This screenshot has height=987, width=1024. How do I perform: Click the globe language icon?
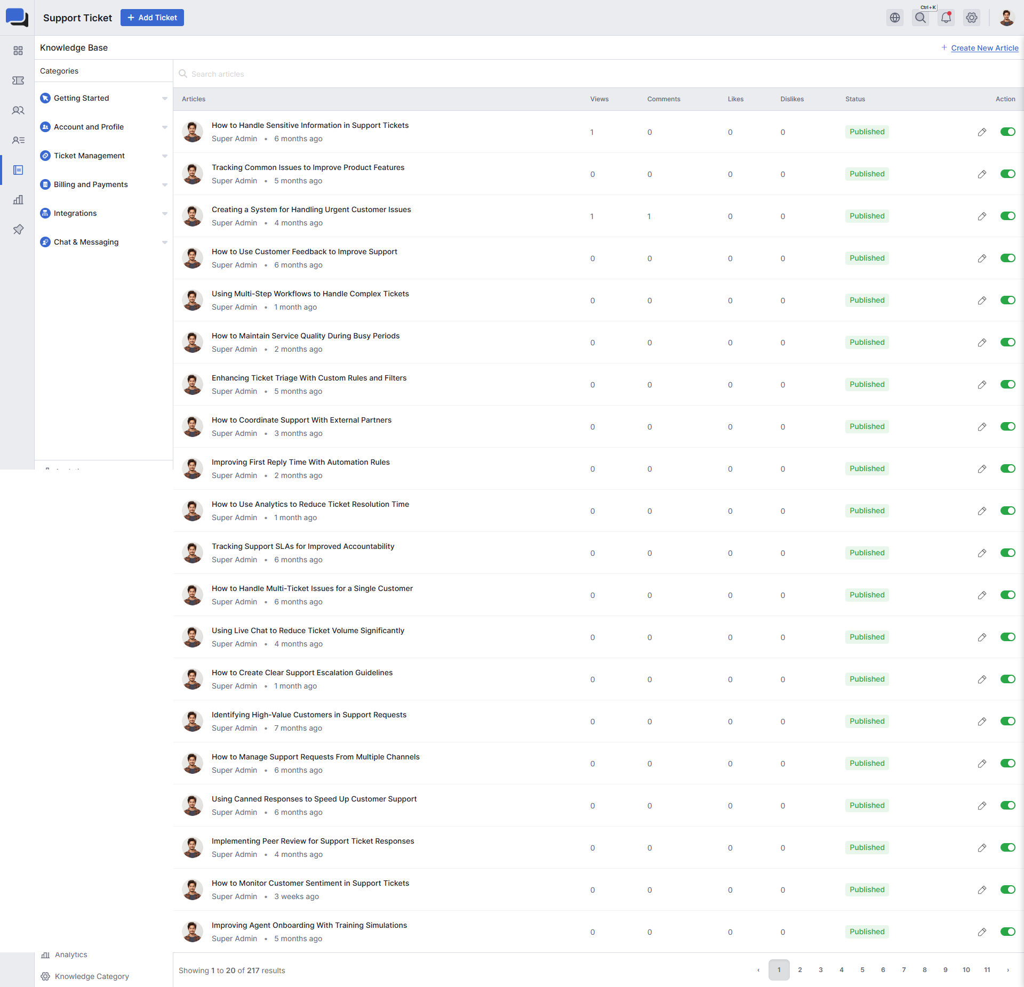895,18
